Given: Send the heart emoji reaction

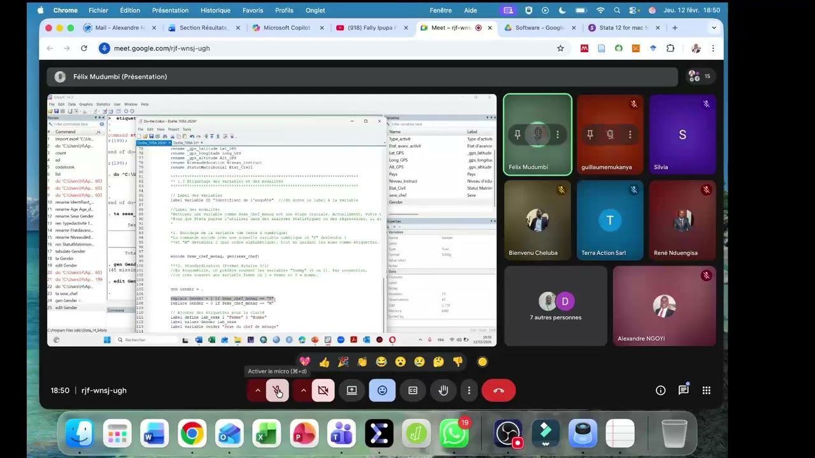Looking at the screenshot, I should tap(305, 362).
